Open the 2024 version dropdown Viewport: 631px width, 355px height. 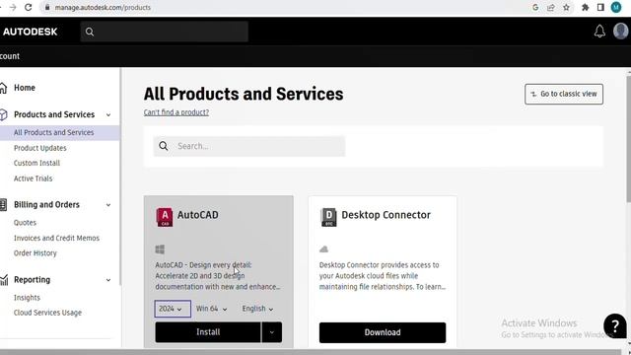(x=173, y=309)
